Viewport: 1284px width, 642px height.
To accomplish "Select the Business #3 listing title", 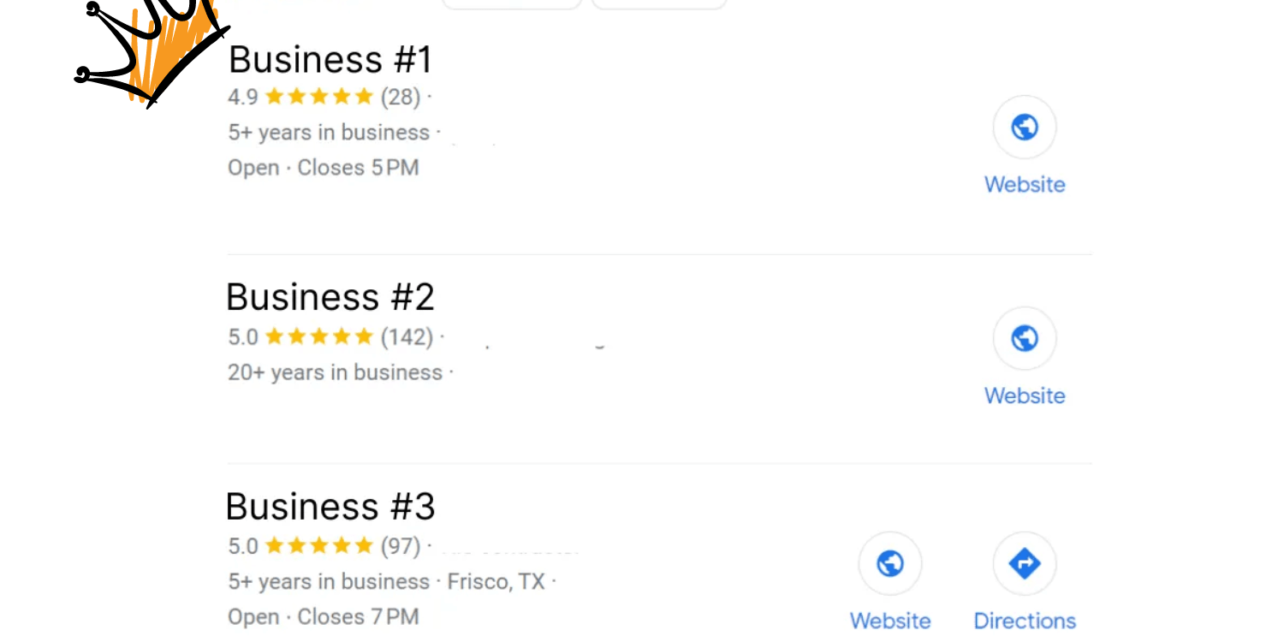I will click(x=330, y=506).
